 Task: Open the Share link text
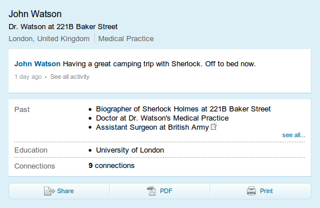[x=65, y=191]
